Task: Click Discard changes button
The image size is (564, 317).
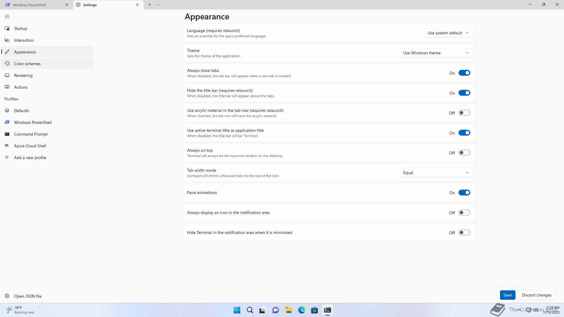Action: 536,295
